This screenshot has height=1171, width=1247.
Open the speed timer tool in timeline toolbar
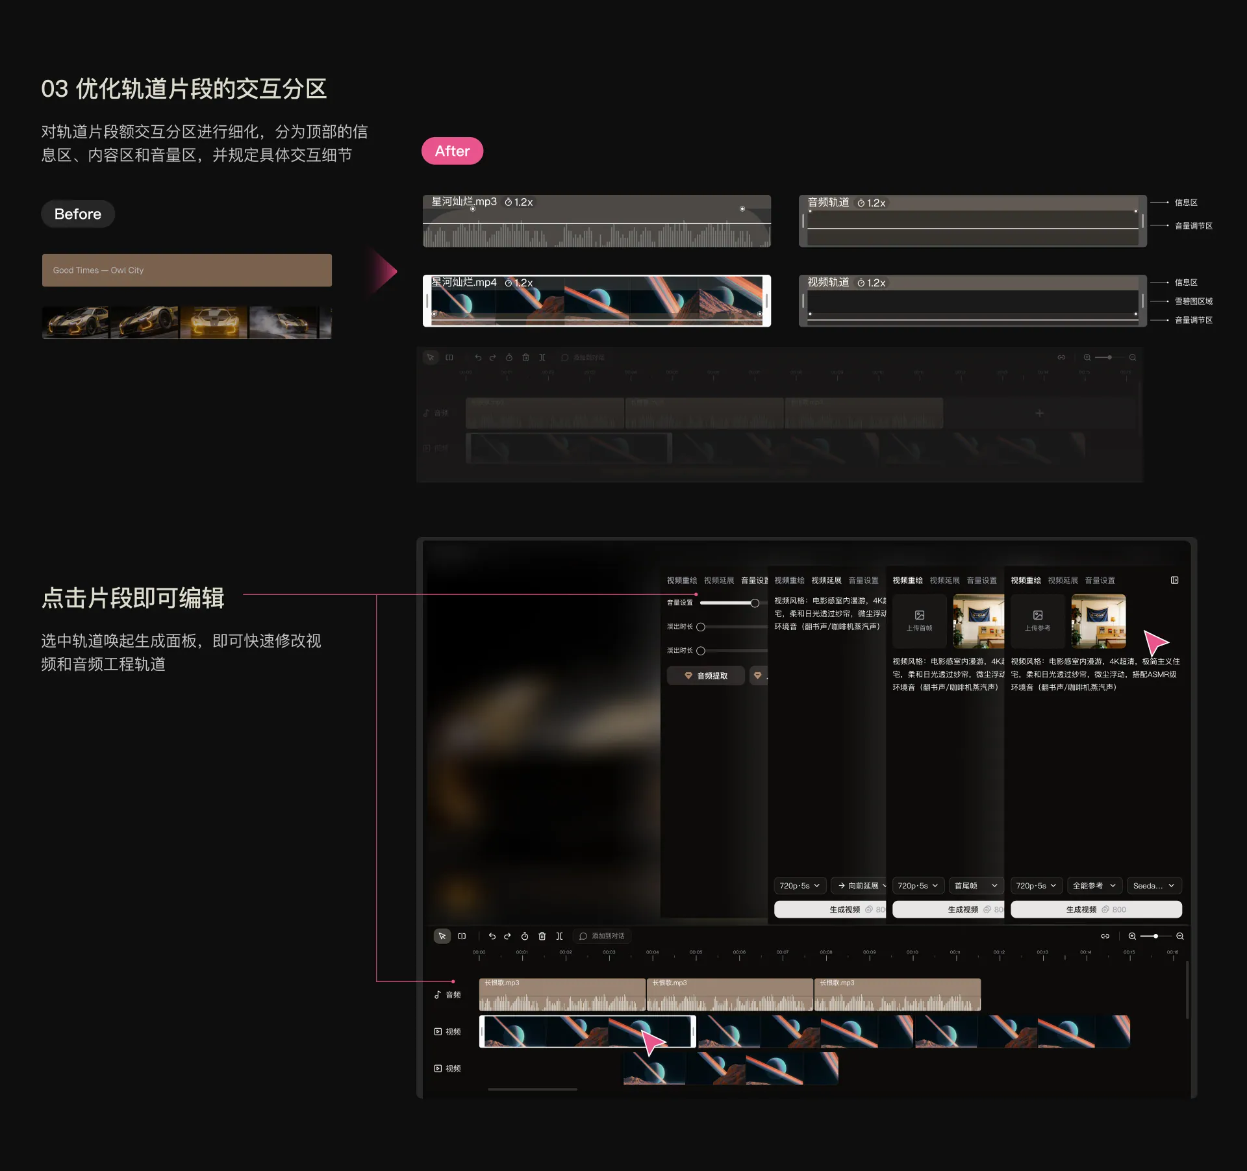click(525, 936)
